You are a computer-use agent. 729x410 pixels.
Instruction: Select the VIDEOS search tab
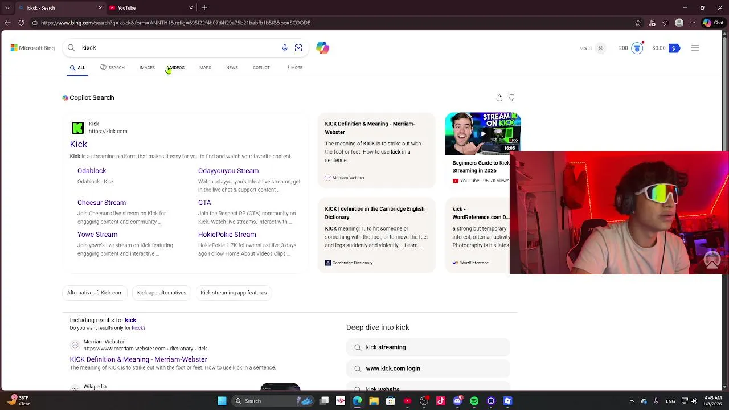(176, 68)
